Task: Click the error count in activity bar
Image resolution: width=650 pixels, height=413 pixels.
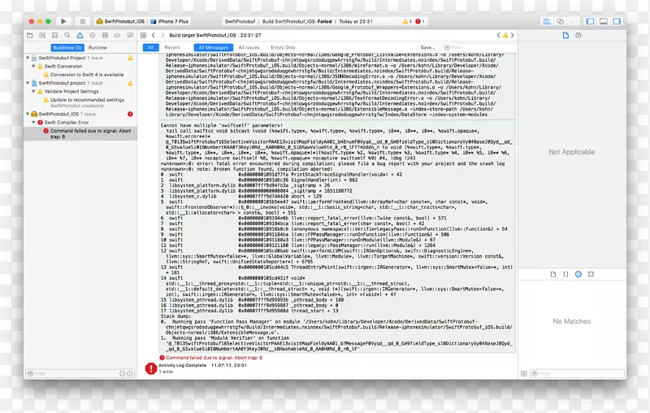Action: coord(419,21)
